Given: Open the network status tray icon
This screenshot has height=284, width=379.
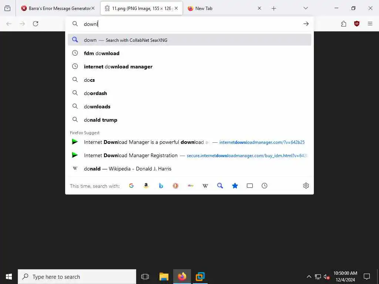Looking at the screenshot, I should coord(318,277).
